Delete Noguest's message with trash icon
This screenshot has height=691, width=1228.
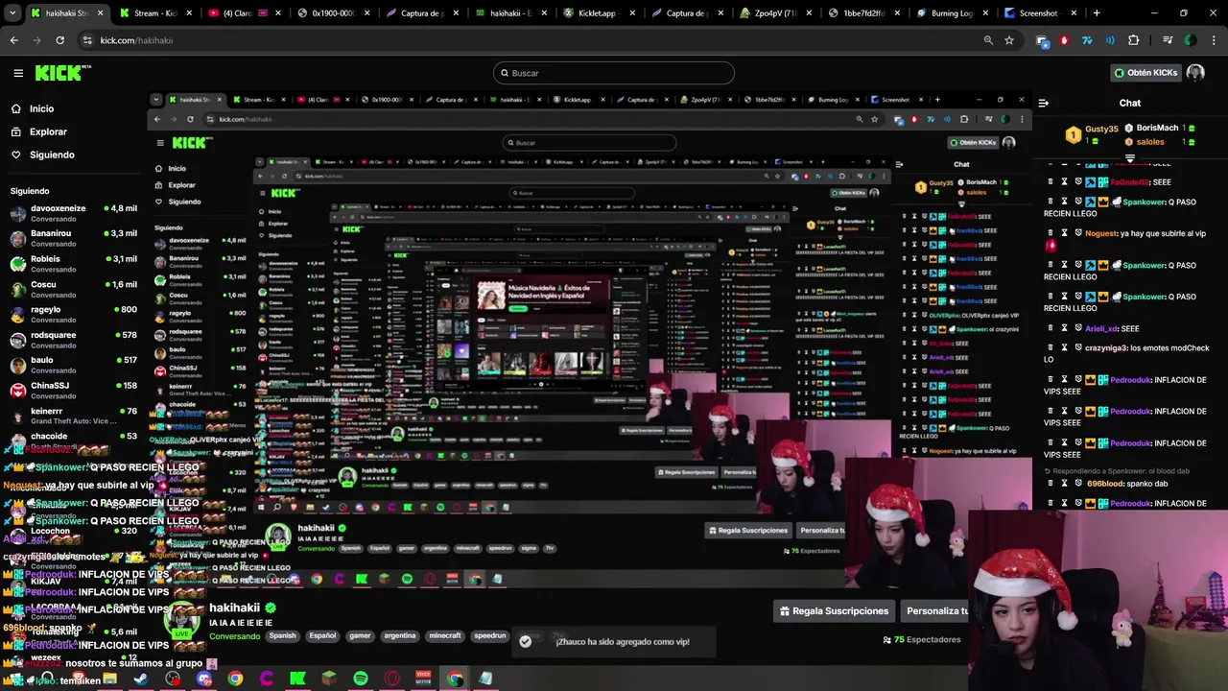1050,233
